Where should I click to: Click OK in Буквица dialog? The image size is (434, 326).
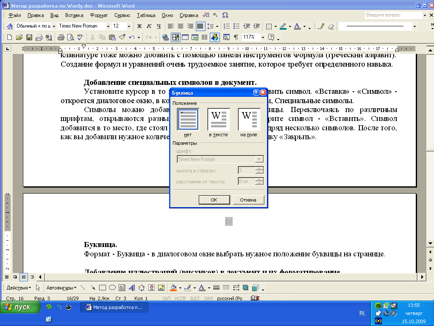coord(214,200)
